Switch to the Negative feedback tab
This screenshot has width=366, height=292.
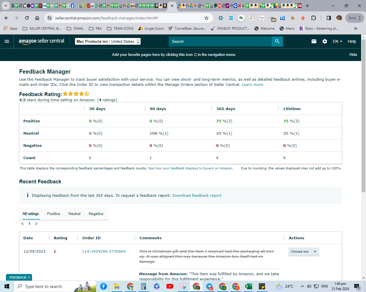[96, 214]
